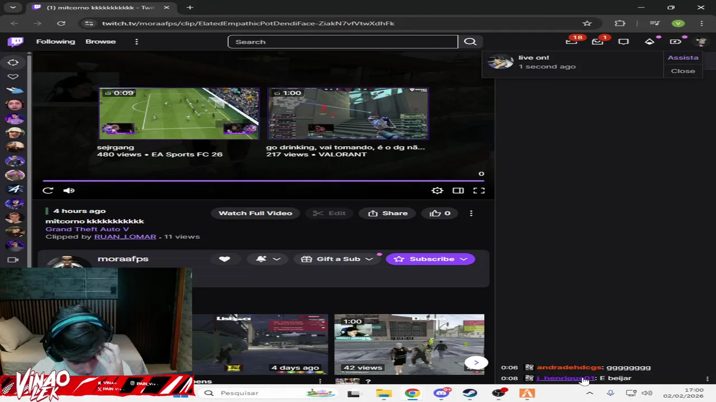
Task: Open the 42 views clip thumbnail
Action: 409,344
